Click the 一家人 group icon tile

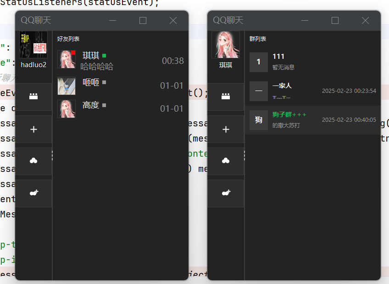pyautogui.click(x=259, y=91)
